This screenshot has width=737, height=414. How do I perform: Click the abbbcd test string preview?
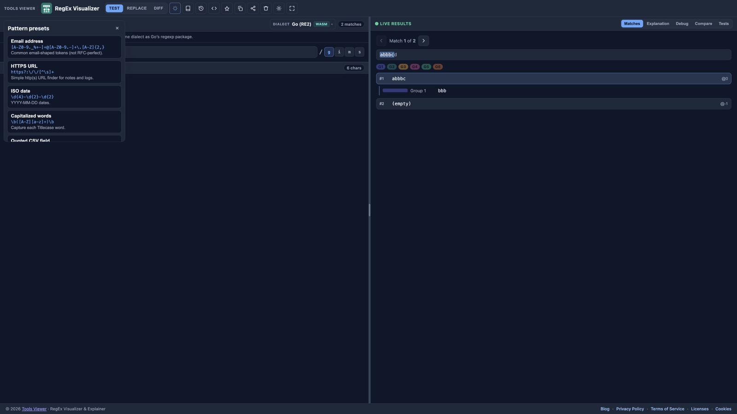coord(553,55)
